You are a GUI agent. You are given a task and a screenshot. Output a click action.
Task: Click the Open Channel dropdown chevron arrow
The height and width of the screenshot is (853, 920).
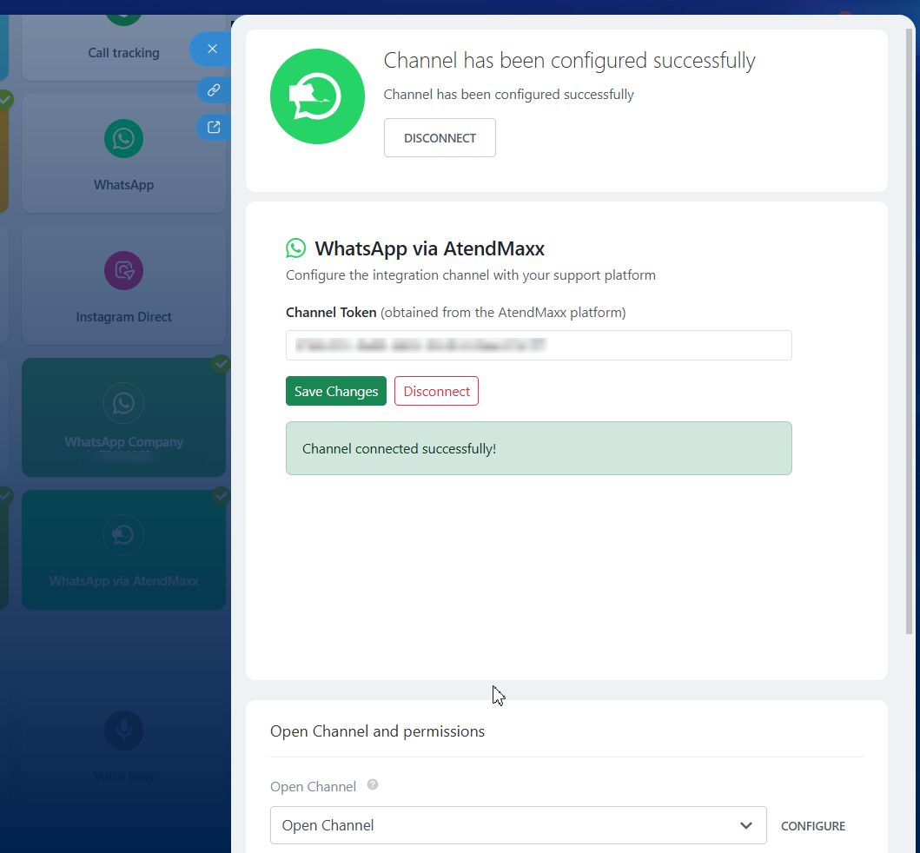pos(745,825)
